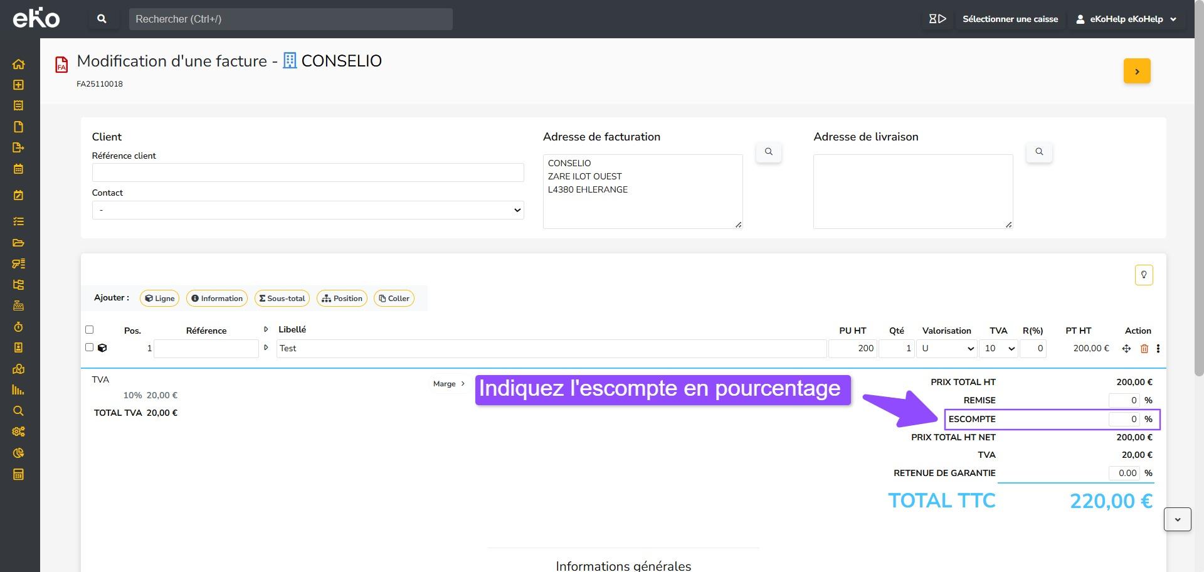Click the Escompte percentage field
This screenshot has width=1204, height=572.
point(1124,419)
